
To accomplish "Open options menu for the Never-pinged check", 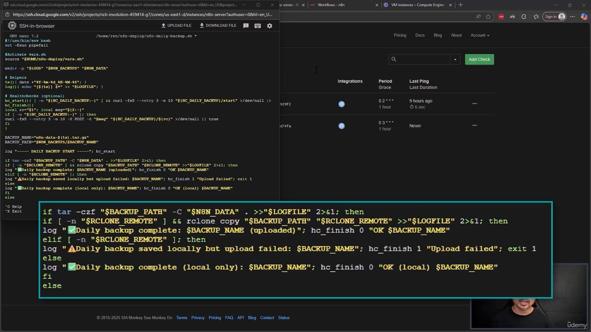I will point(474,125).
